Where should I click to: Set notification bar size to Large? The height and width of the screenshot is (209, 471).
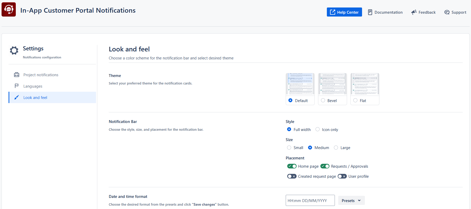click(x=336, y=148)
